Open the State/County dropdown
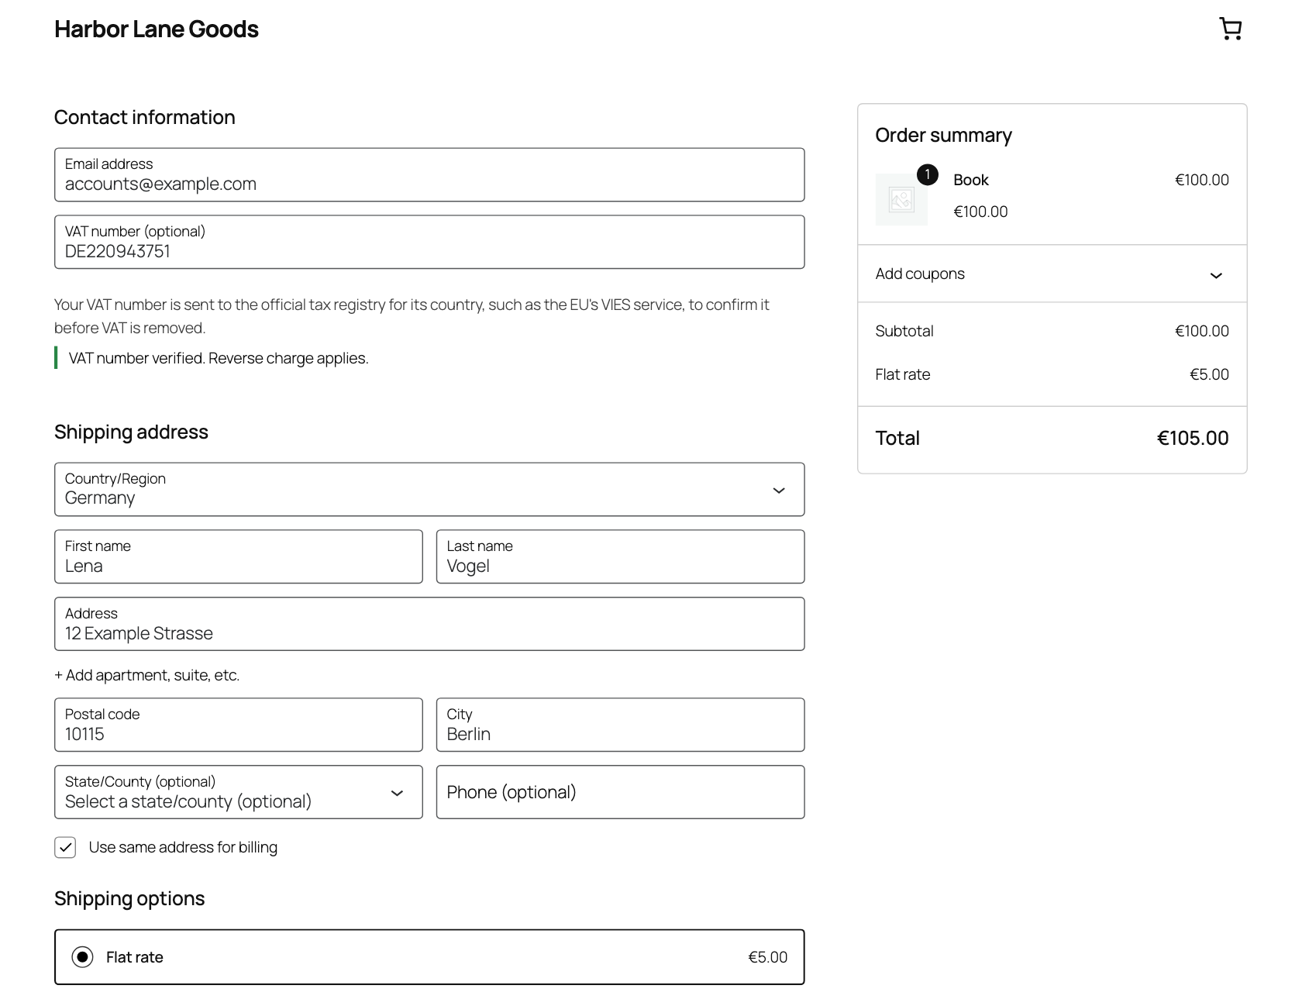This screenshot has height=992, width=1302. [239, 792]
